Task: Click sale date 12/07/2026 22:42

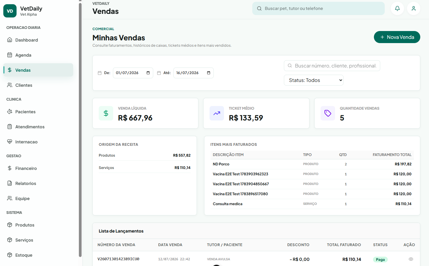Action: tap(174, 259)
